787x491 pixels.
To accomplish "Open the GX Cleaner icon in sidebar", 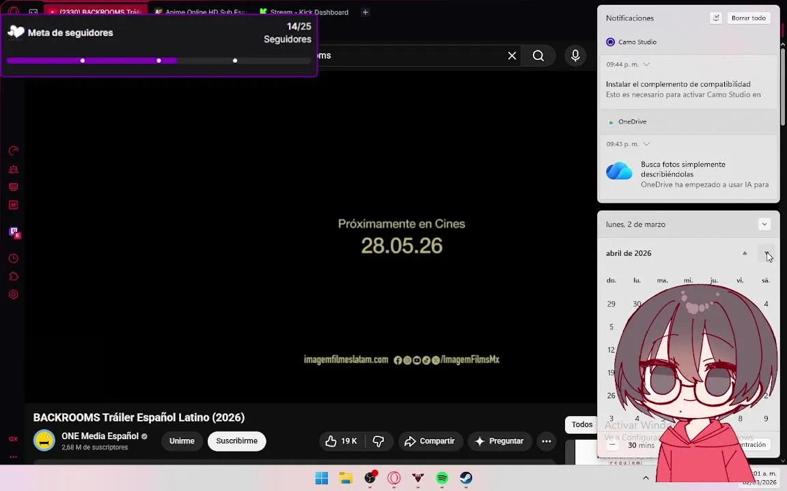I will (x=14, y=169).
